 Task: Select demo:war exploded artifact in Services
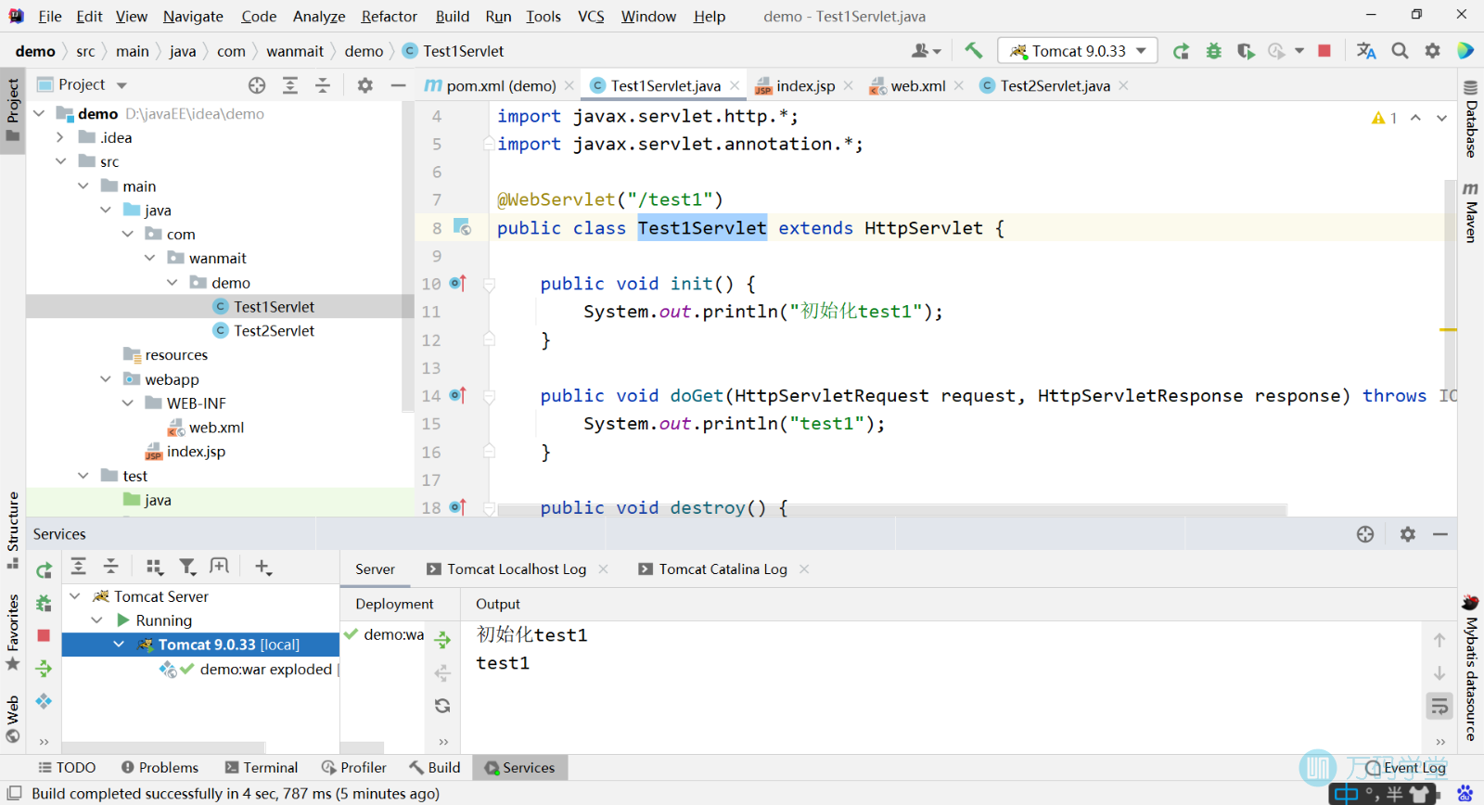point(265,669)
